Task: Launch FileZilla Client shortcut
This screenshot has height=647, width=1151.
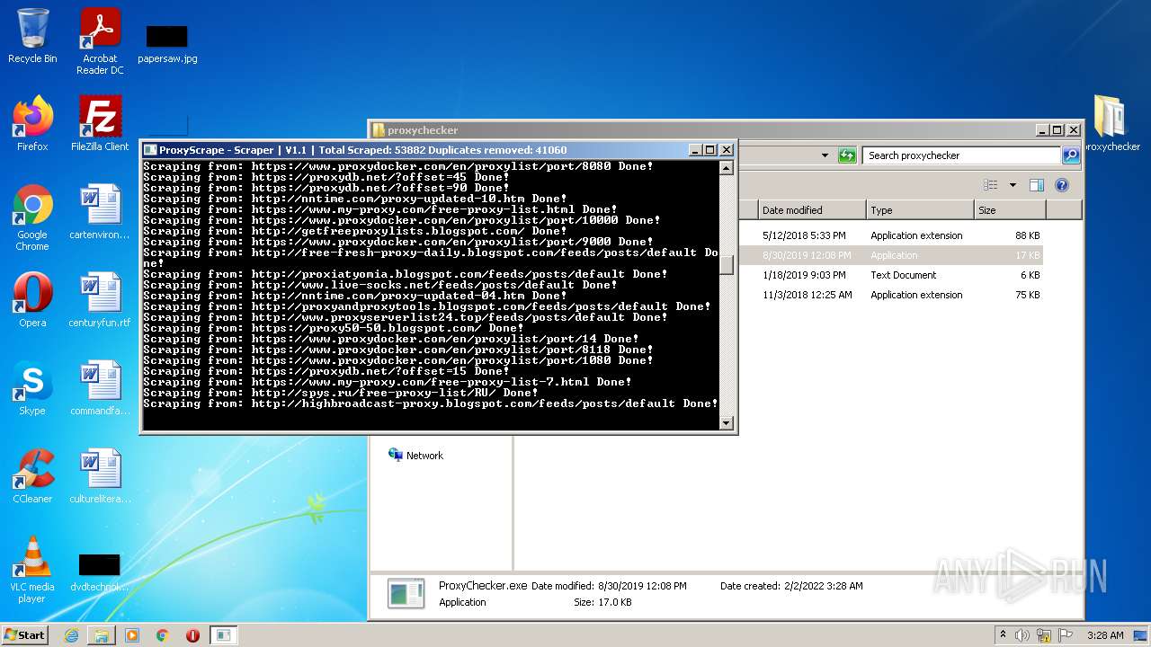Action: pyautogui.click(x=100, y=124)
